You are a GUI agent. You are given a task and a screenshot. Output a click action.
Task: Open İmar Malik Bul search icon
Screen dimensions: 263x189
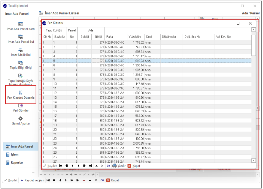click(x=21, y=50)
